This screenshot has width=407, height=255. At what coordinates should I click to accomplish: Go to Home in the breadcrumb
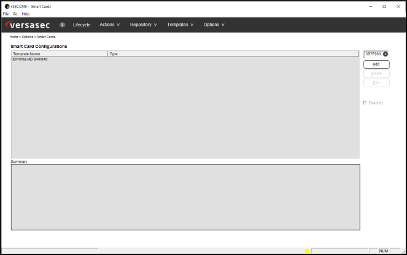(x=14, y=37)
